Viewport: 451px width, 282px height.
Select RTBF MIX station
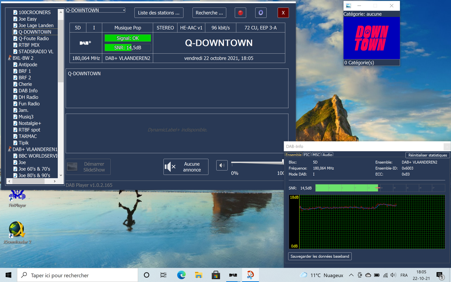[x=29, y=45]
